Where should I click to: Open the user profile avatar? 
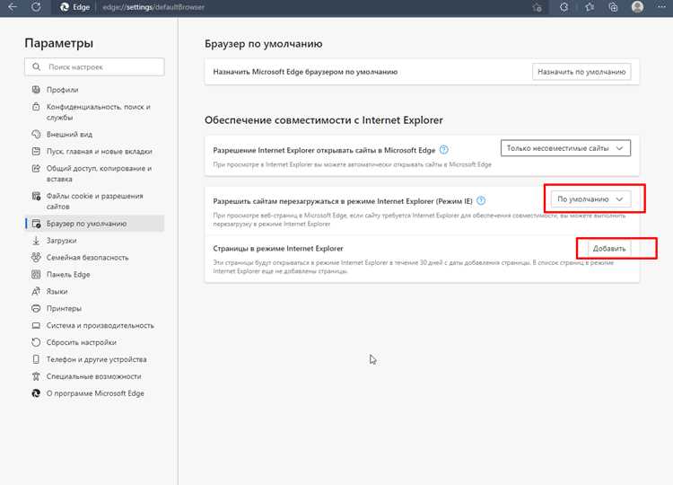tap(637, 7)
